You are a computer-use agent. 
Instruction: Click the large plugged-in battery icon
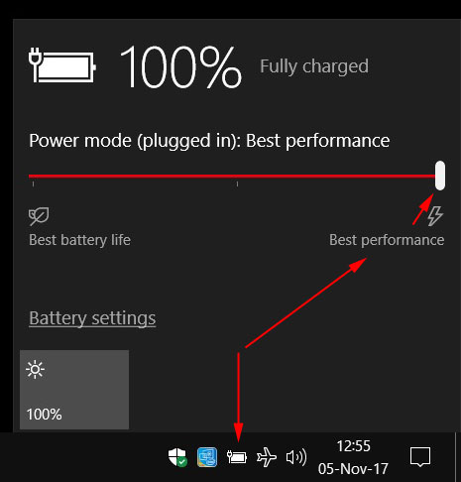(62, 65)
